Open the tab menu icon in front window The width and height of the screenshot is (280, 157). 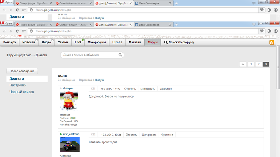[254, 24]
